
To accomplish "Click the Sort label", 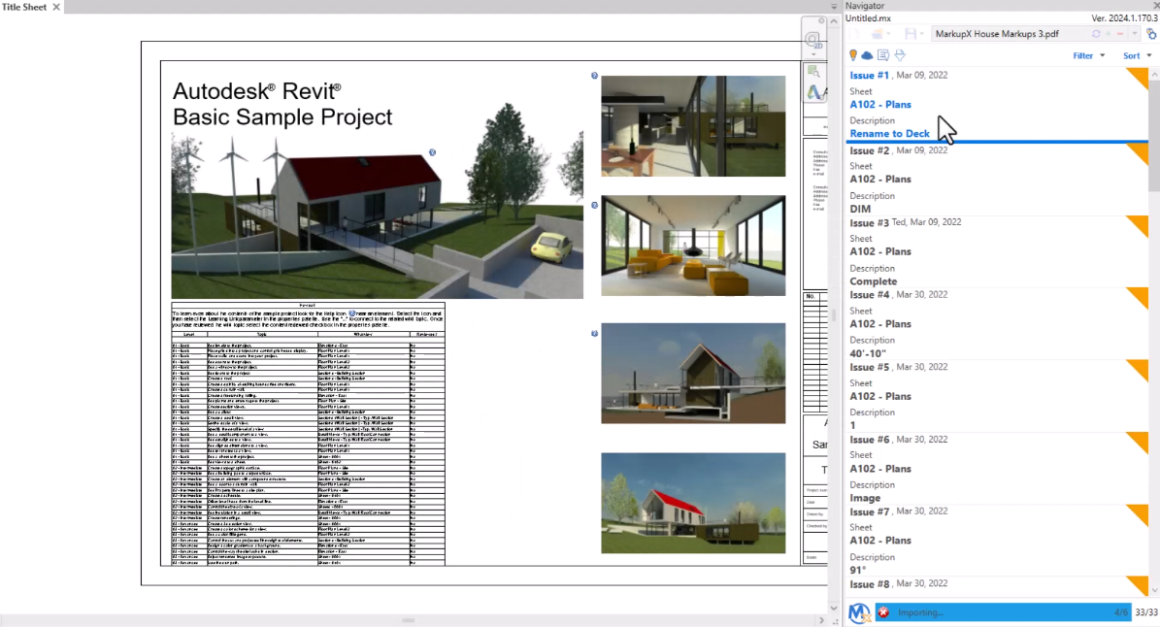I will pyautogui.click(x=1131, y=55).
